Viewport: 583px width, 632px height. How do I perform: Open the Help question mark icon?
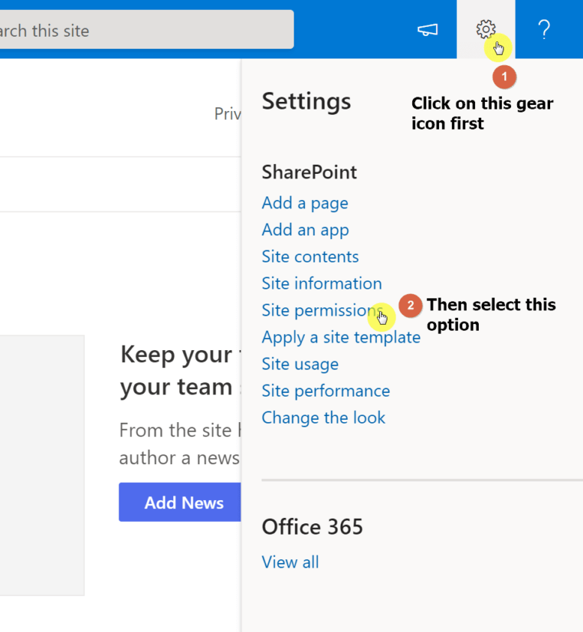[x=544, y=29]
